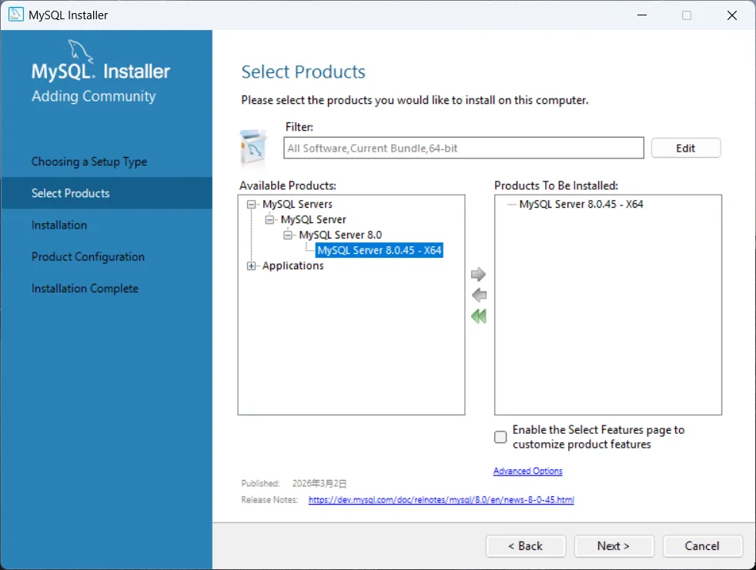756x570 pixels.
Task: Click the green add-product right arrow
Action: 478,274
